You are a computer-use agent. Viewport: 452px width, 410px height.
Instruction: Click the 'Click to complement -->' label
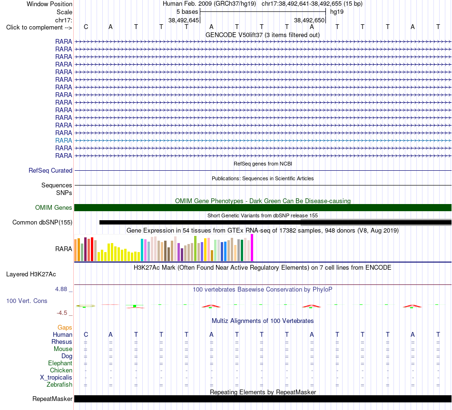(x=39, y=28)
